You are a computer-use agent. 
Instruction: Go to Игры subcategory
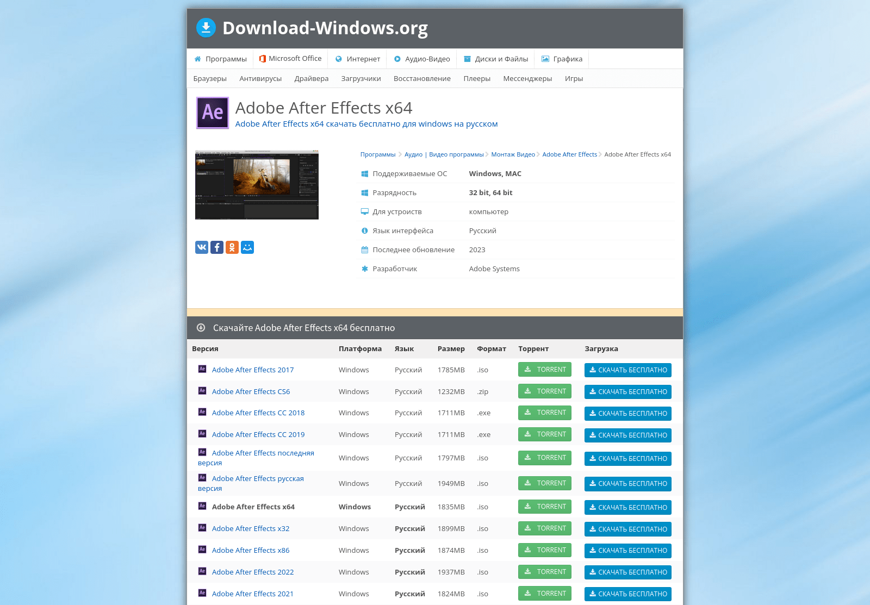coord(574,78)
